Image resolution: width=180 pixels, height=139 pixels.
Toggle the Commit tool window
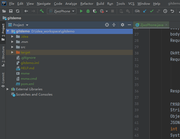click(x=3, y=80)
